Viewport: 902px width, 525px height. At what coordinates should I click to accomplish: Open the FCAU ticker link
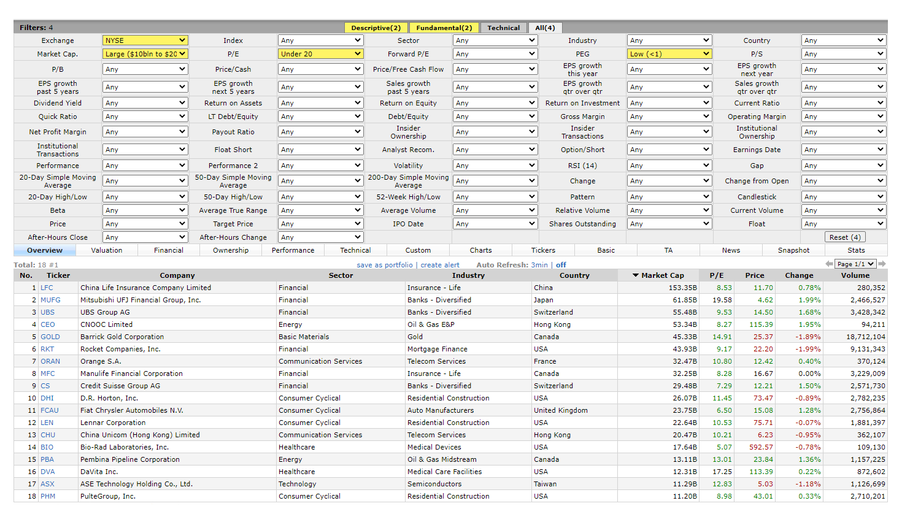coord(50,410)
